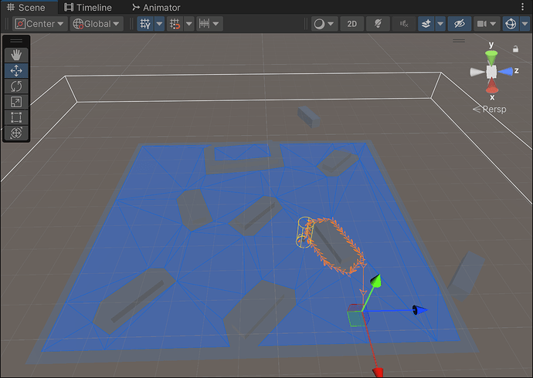Select the Rect tool
The width and height of the screenshot is (533, 378).
(x=16, y=117)
